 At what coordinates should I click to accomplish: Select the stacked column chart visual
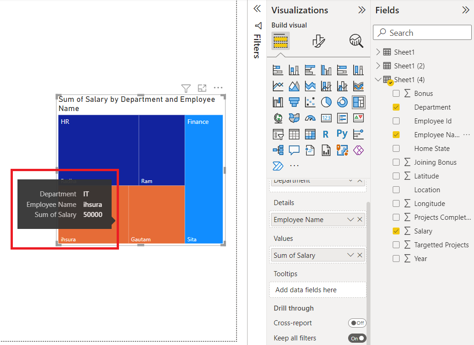294,70
